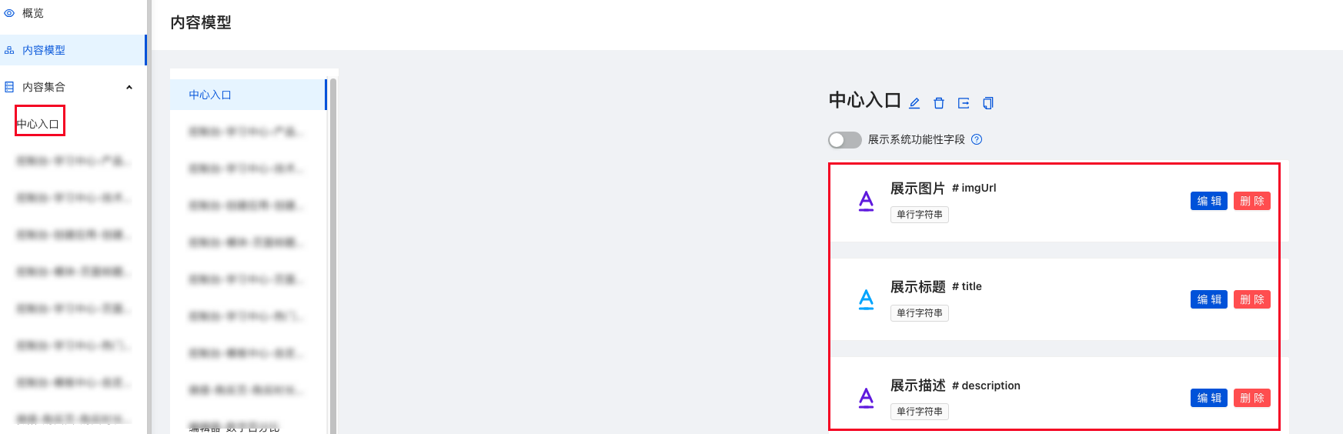Screen dimensions: 1343x434
Task: Open help tooltip for 展示系统功能性字段
Action: (x=977, y=139)
